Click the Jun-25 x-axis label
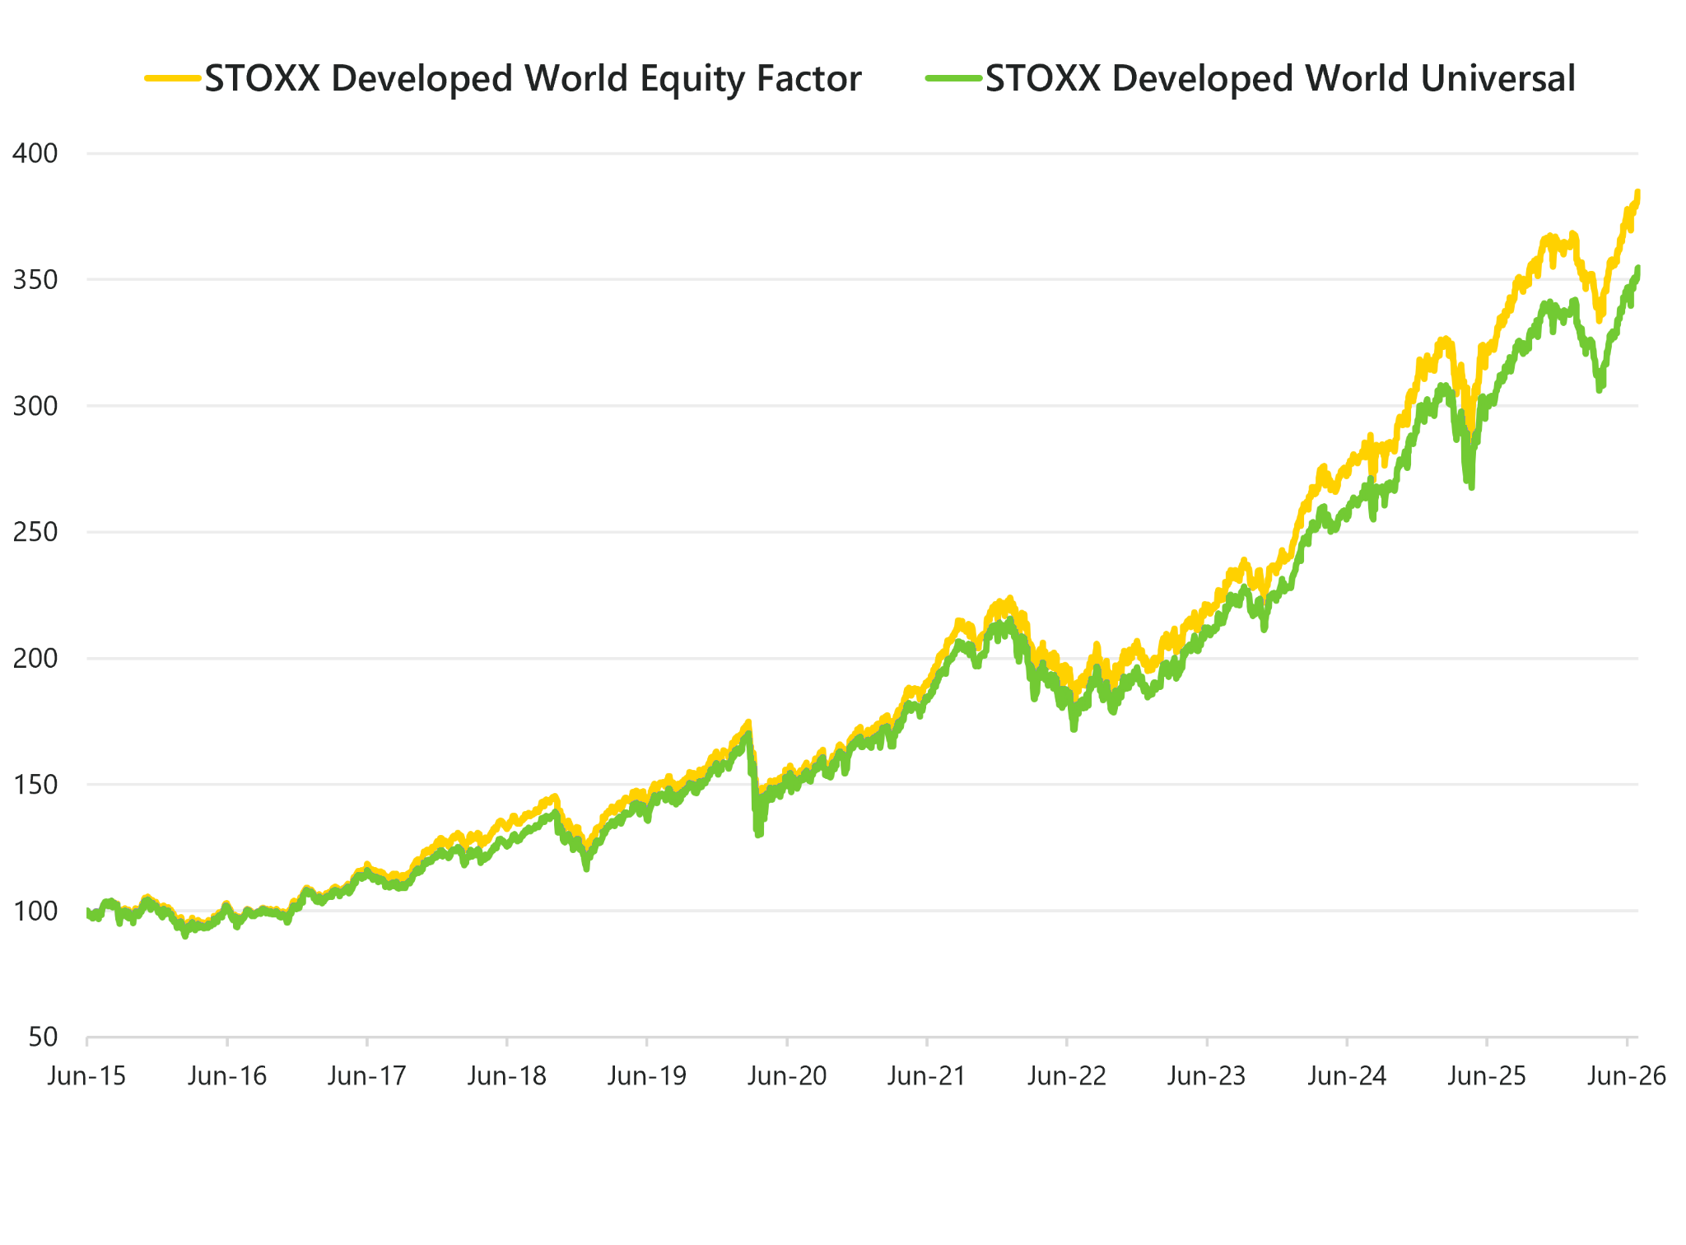The width and height of the screenshot is (1686, 1245). click(1487, 1076)
